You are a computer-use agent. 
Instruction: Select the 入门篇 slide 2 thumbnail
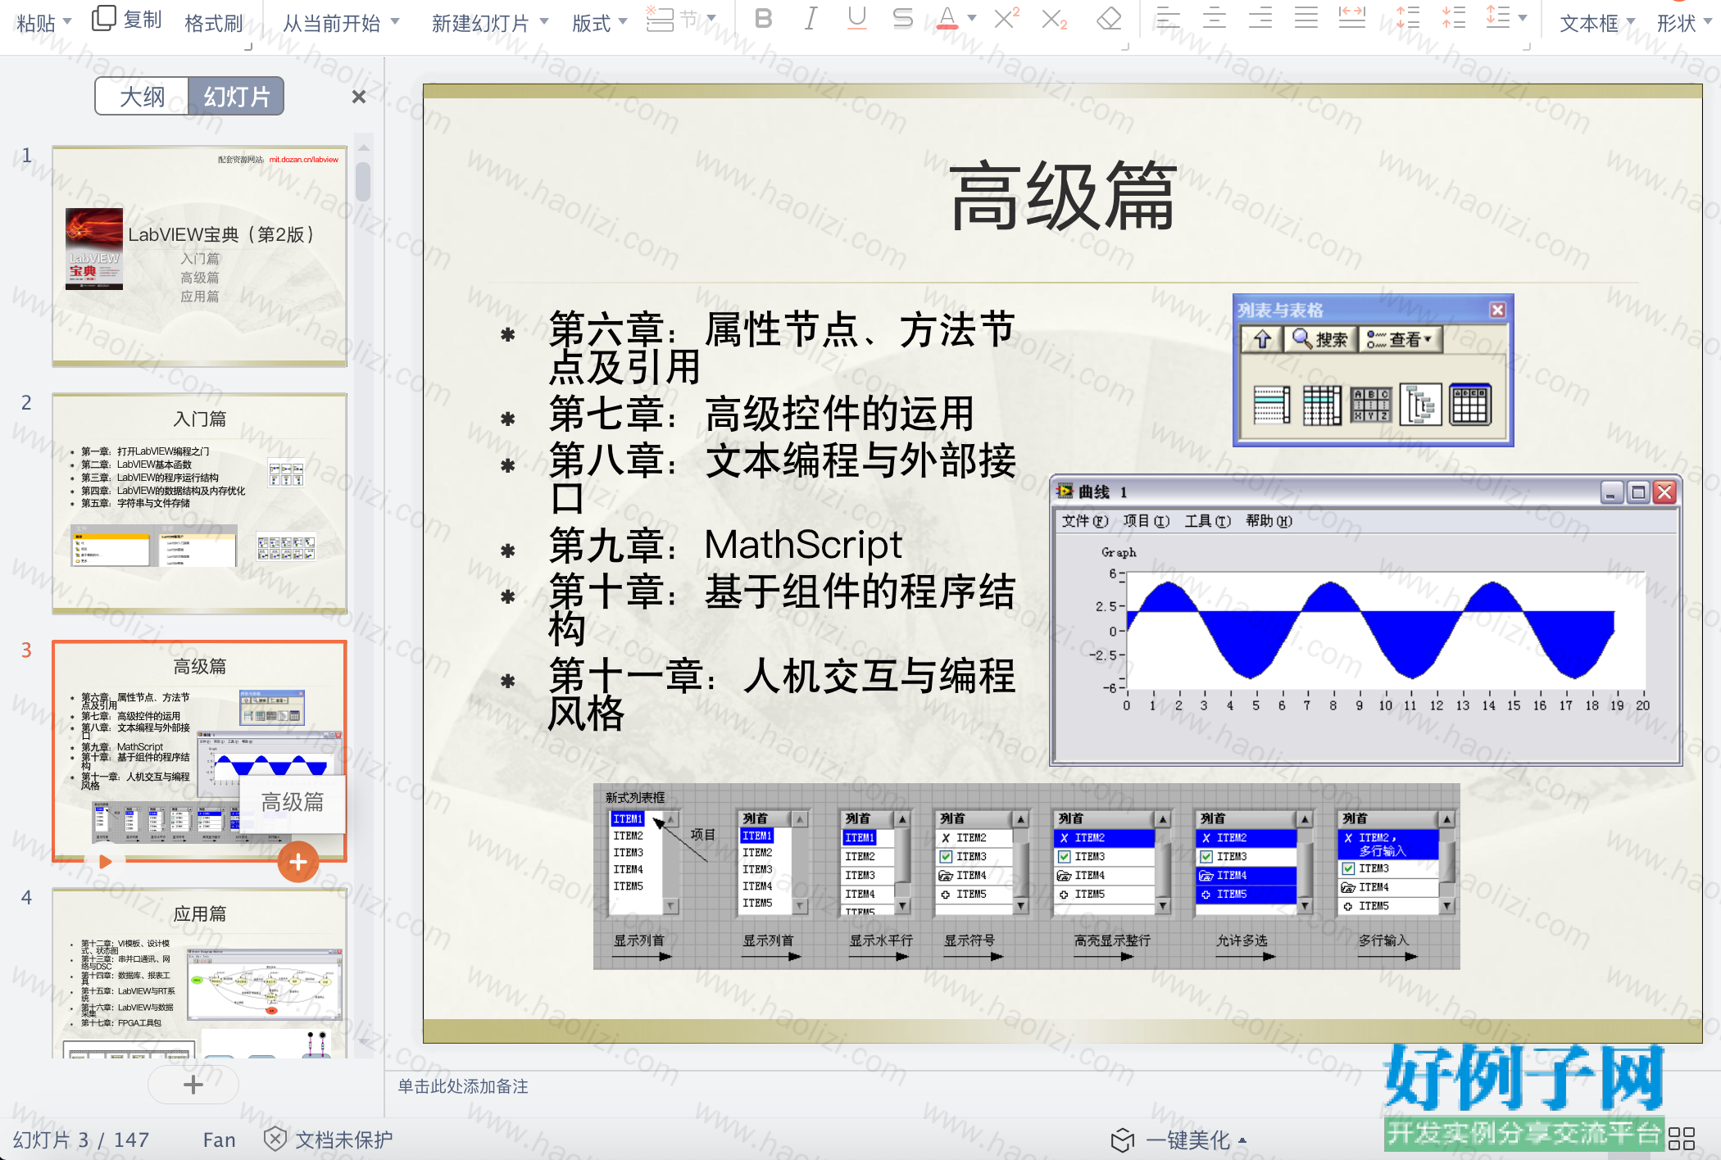pos(200,504)
